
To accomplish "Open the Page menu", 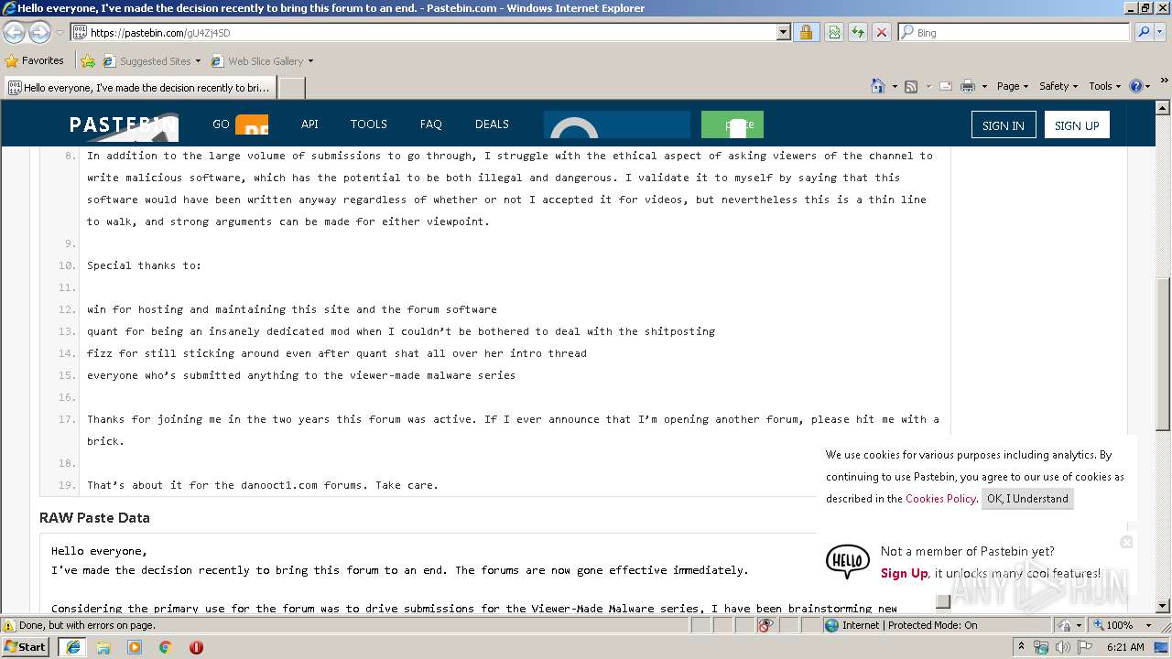I will (1012, 86).
